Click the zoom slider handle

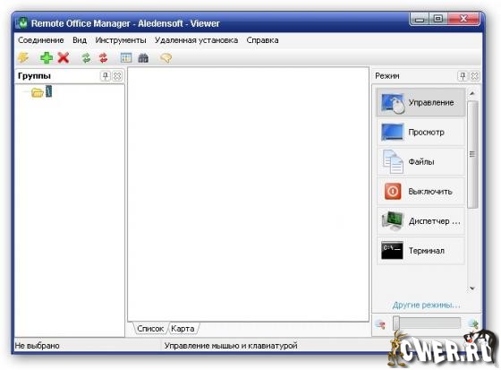[x=396, y=323]
